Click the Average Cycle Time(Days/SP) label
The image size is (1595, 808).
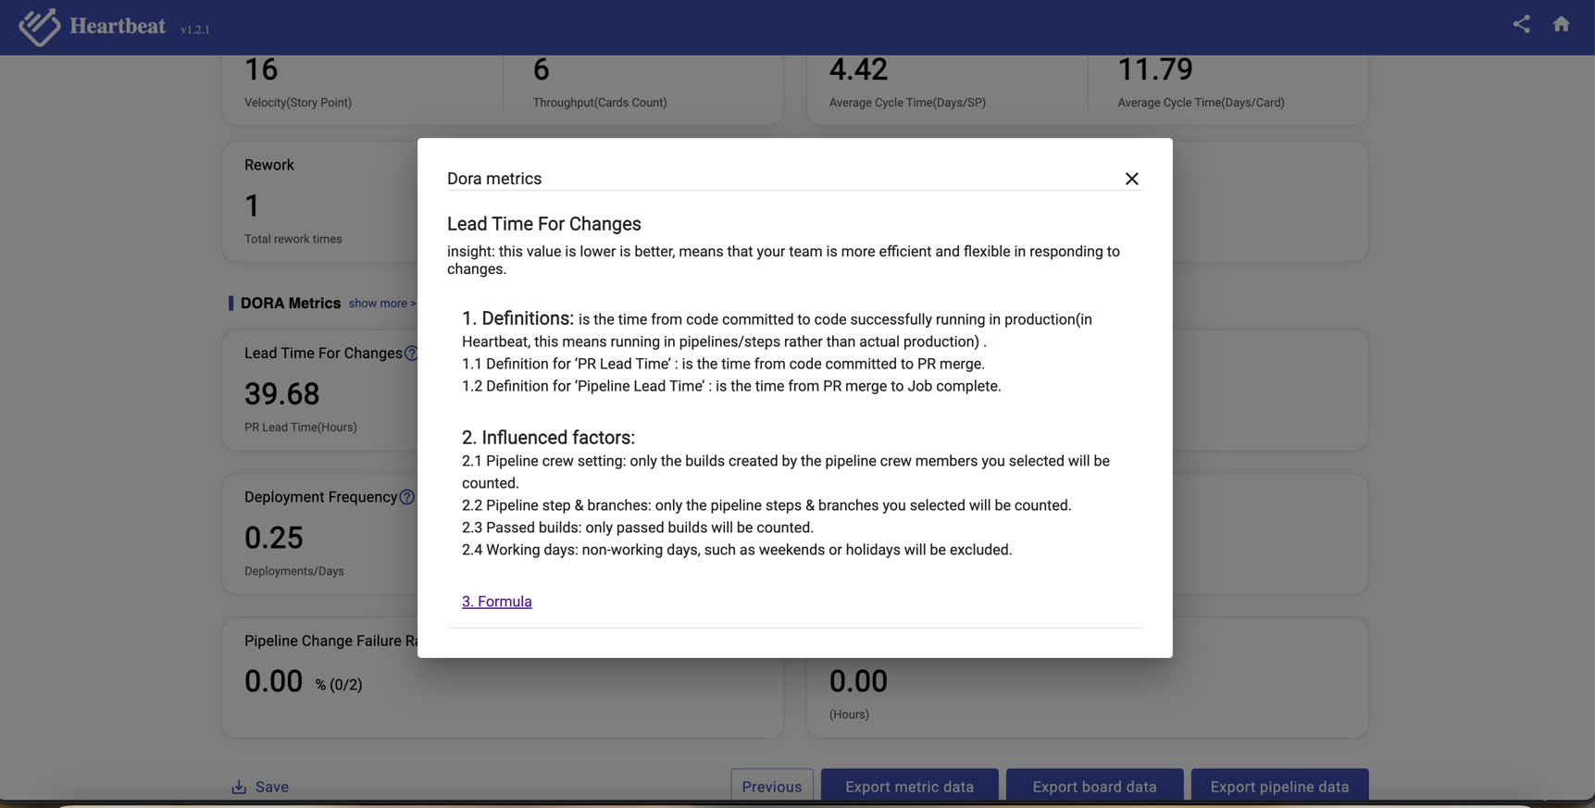(x=907, y=103)
